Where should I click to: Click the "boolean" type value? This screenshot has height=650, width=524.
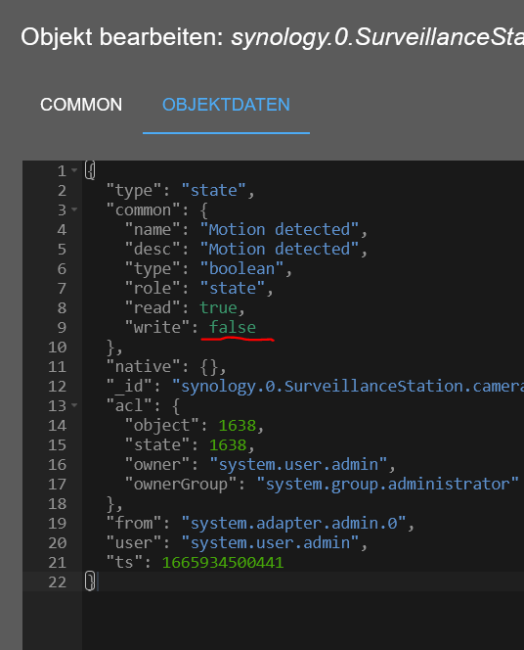tap(241, 268)
